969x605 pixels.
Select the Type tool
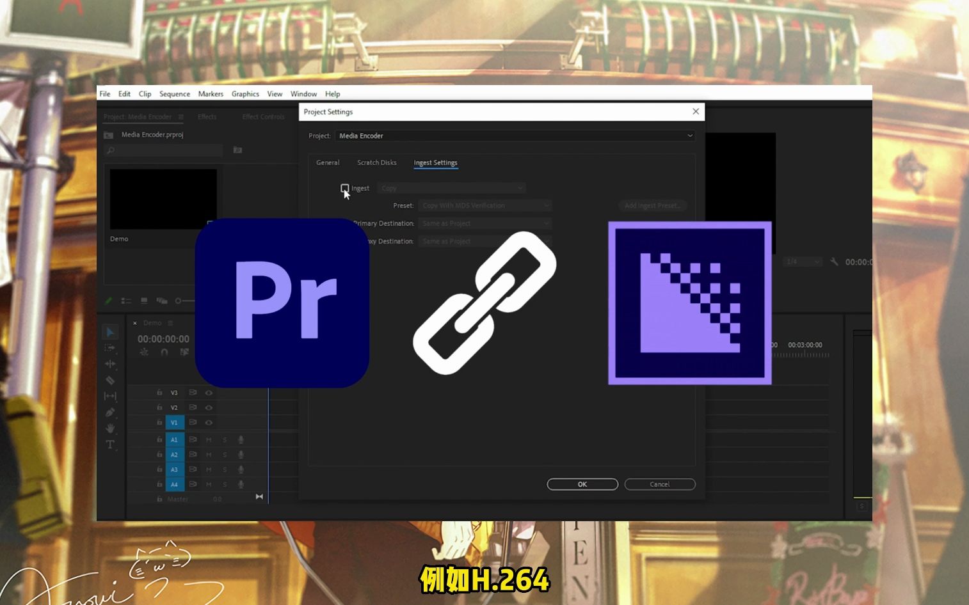(110, 444)
